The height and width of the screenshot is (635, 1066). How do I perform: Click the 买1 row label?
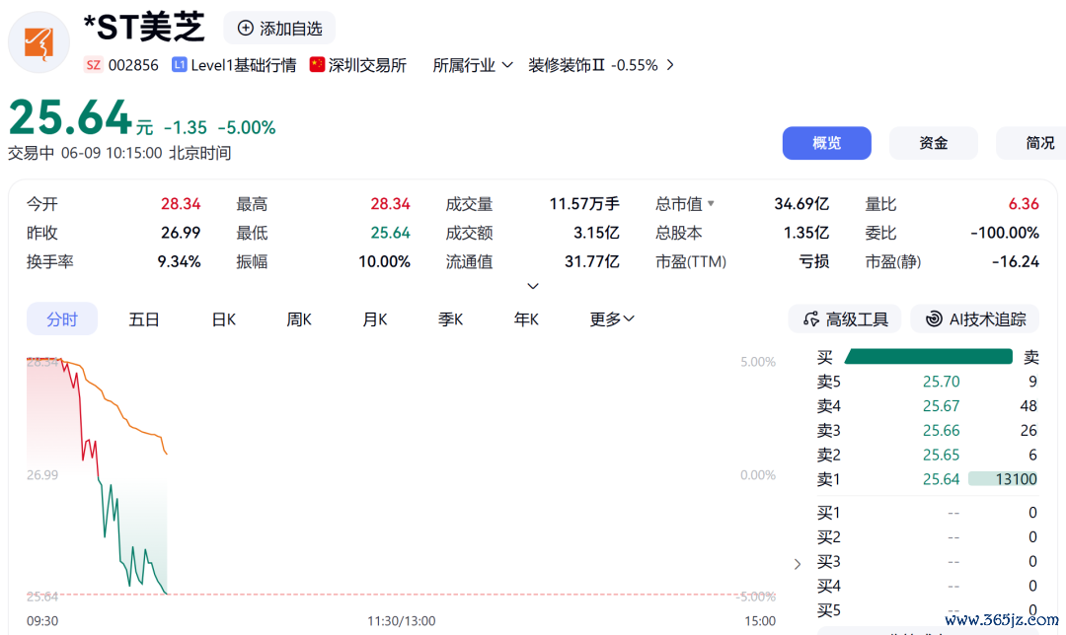click(x=829, y=513)
